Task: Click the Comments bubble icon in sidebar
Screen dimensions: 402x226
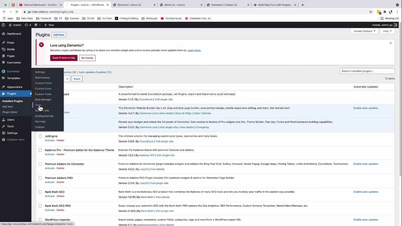Action: 4,63
